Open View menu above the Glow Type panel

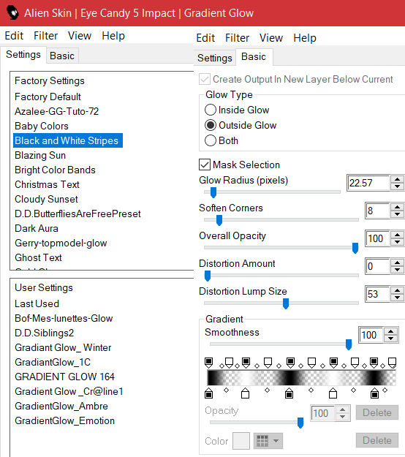(271, 38)
